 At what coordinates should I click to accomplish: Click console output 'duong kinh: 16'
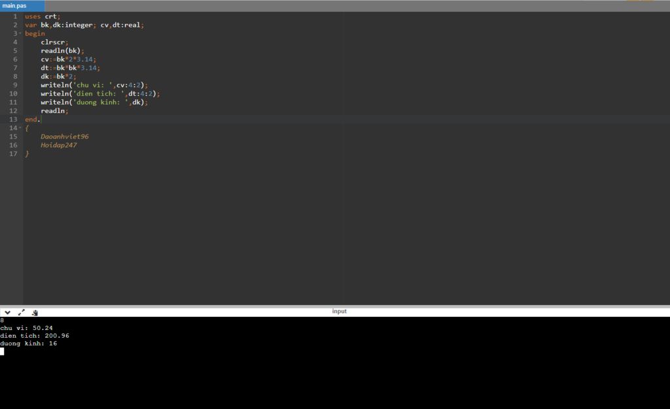(x=29, y=343)
